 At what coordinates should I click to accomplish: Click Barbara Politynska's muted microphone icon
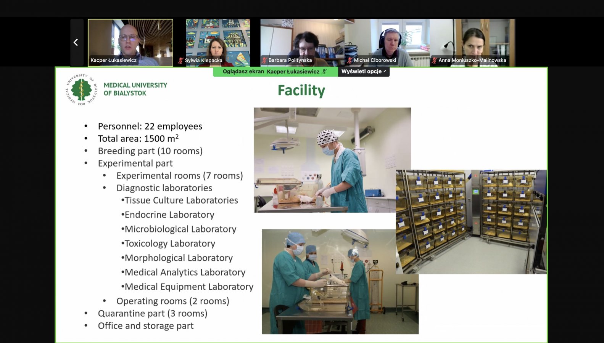point(264,60)
